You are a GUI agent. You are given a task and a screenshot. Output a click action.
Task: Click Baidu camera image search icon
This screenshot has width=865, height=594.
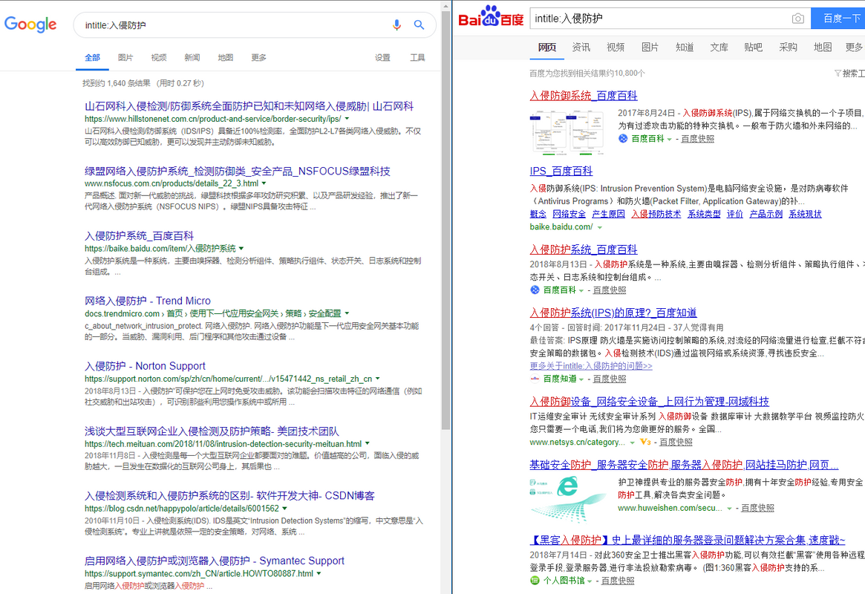click(797, 19)
